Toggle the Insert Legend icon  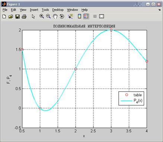point(86,16)
